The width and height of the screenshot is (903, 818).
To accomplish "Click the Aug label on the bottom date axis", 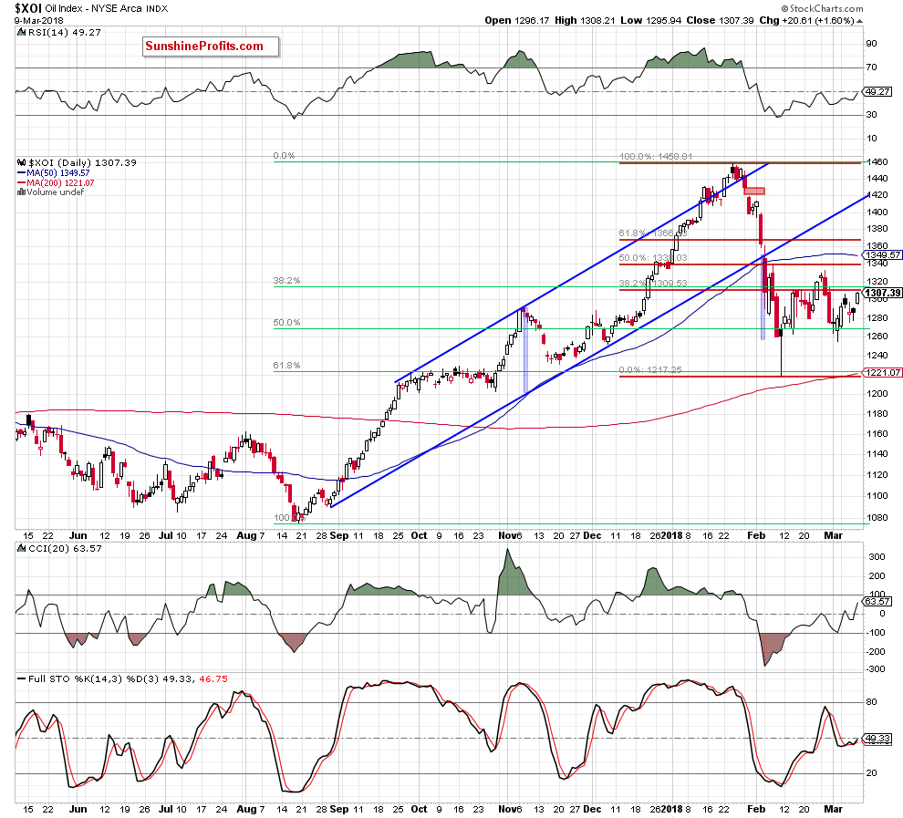I will pos(246,809).
